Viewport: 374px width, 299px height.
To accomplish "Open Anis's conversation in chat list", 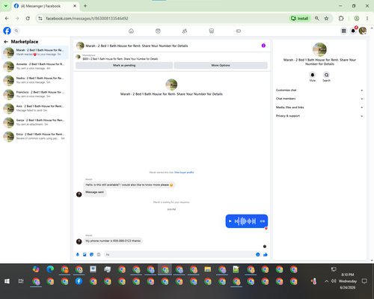I will 35,108.
